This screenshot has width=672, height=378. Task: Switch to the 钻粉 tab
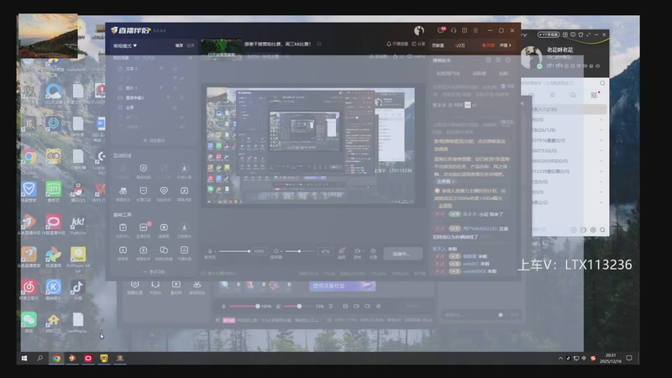(x=503, y=74)
